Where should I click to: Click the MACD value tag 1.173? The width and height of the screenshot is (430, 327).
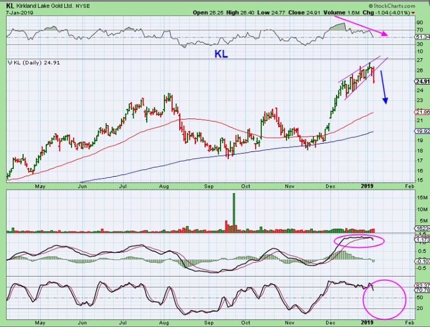click(x=423, y=240)
